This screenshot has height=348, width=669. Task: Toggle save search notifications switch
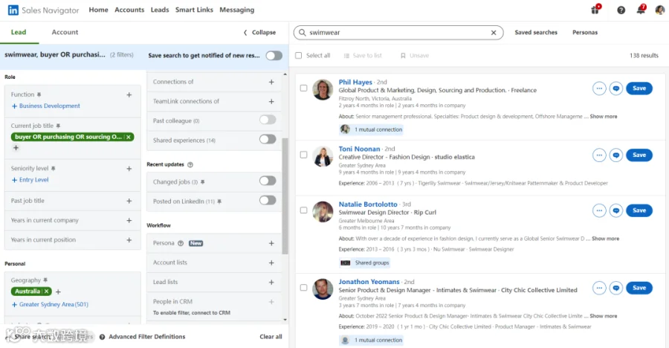click(274, 56)
